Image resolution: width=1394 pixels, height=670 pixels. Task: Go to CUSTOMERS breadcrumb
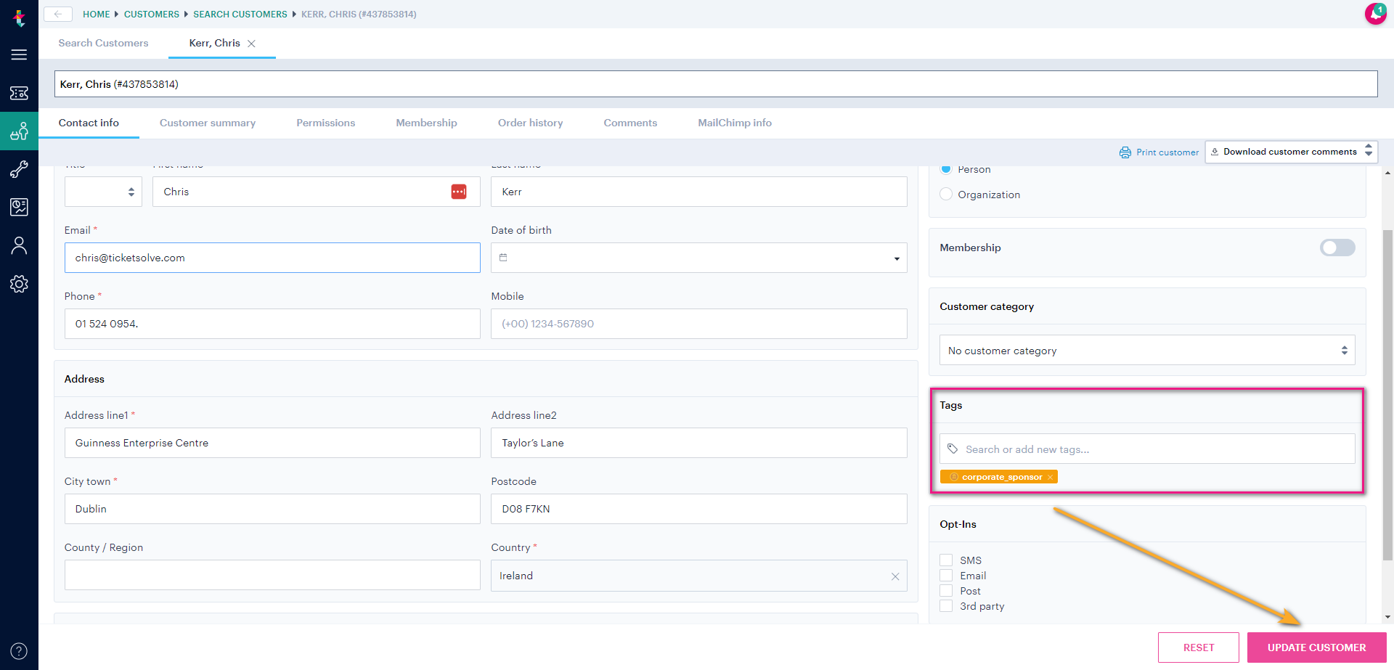[x=152, y=14]
